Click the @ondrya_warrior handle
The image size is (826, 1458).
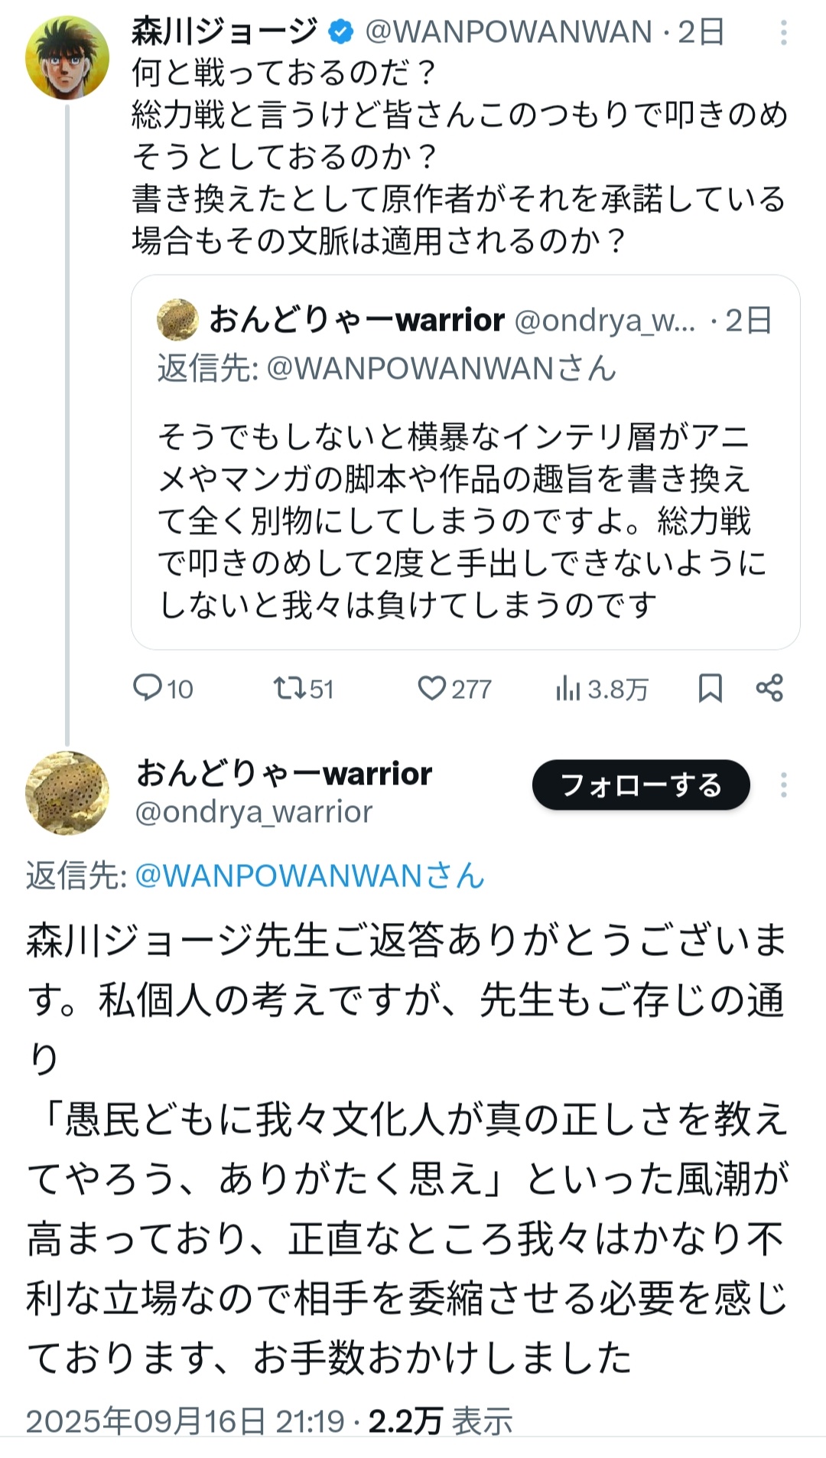point(254,812)
